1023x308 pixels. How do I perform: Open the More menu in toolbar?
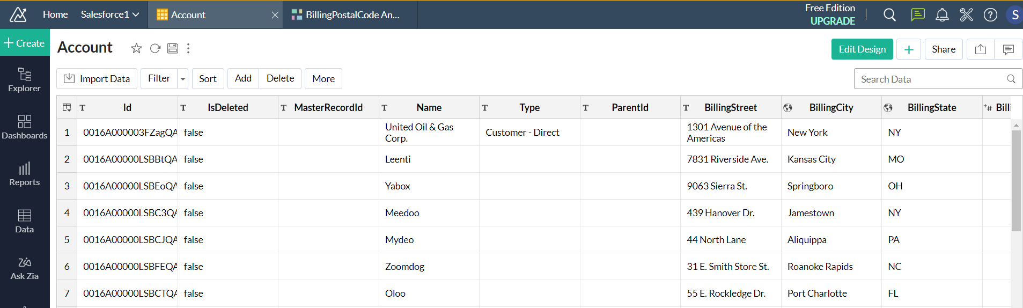point(323,79)
